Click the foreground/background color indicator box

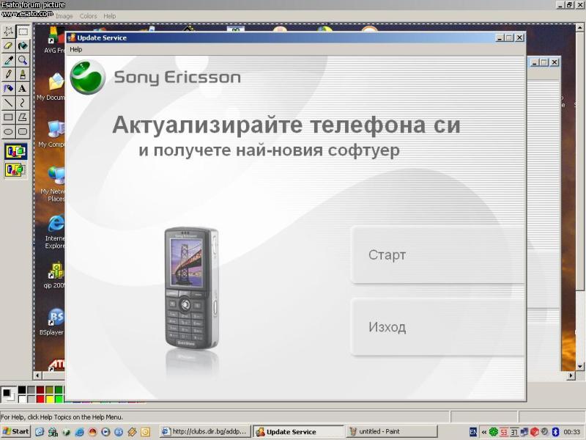tap(8, 395)
